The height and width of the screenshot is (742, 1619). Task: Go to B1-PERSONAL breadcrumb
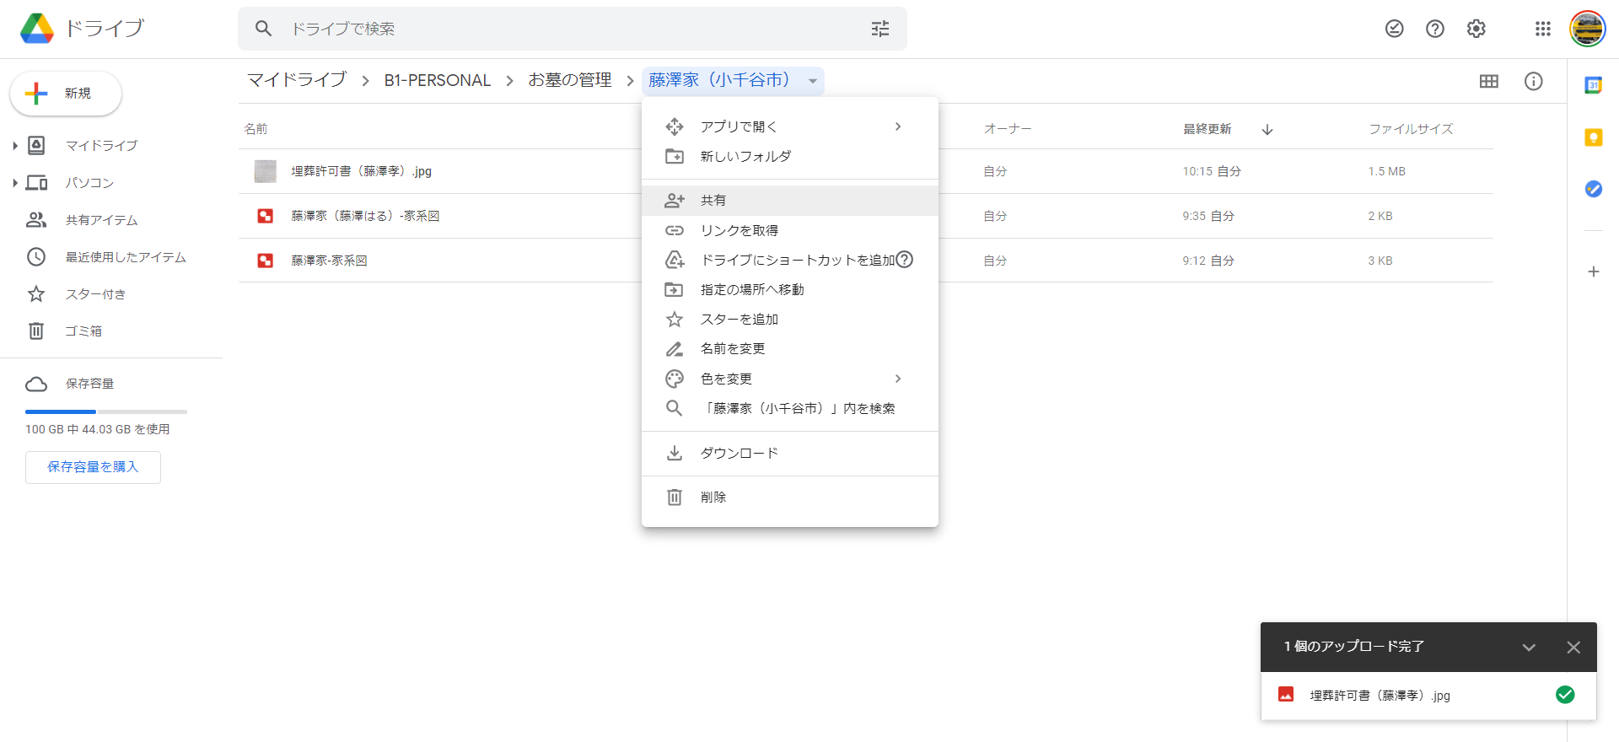(437, 80)
